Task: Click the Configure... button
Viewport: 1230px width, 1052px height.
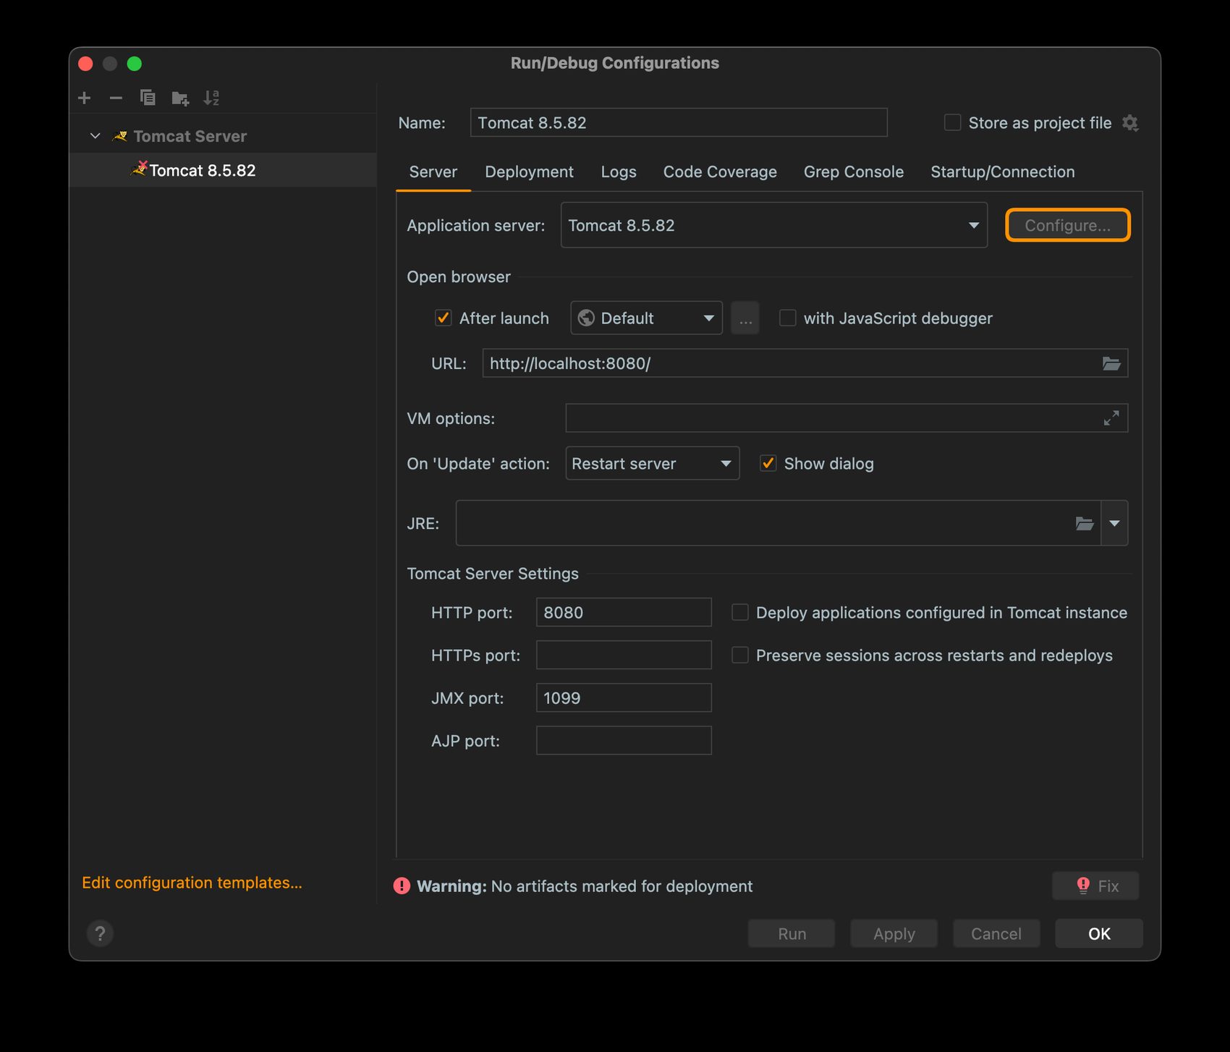Action: pos(1067,226)
